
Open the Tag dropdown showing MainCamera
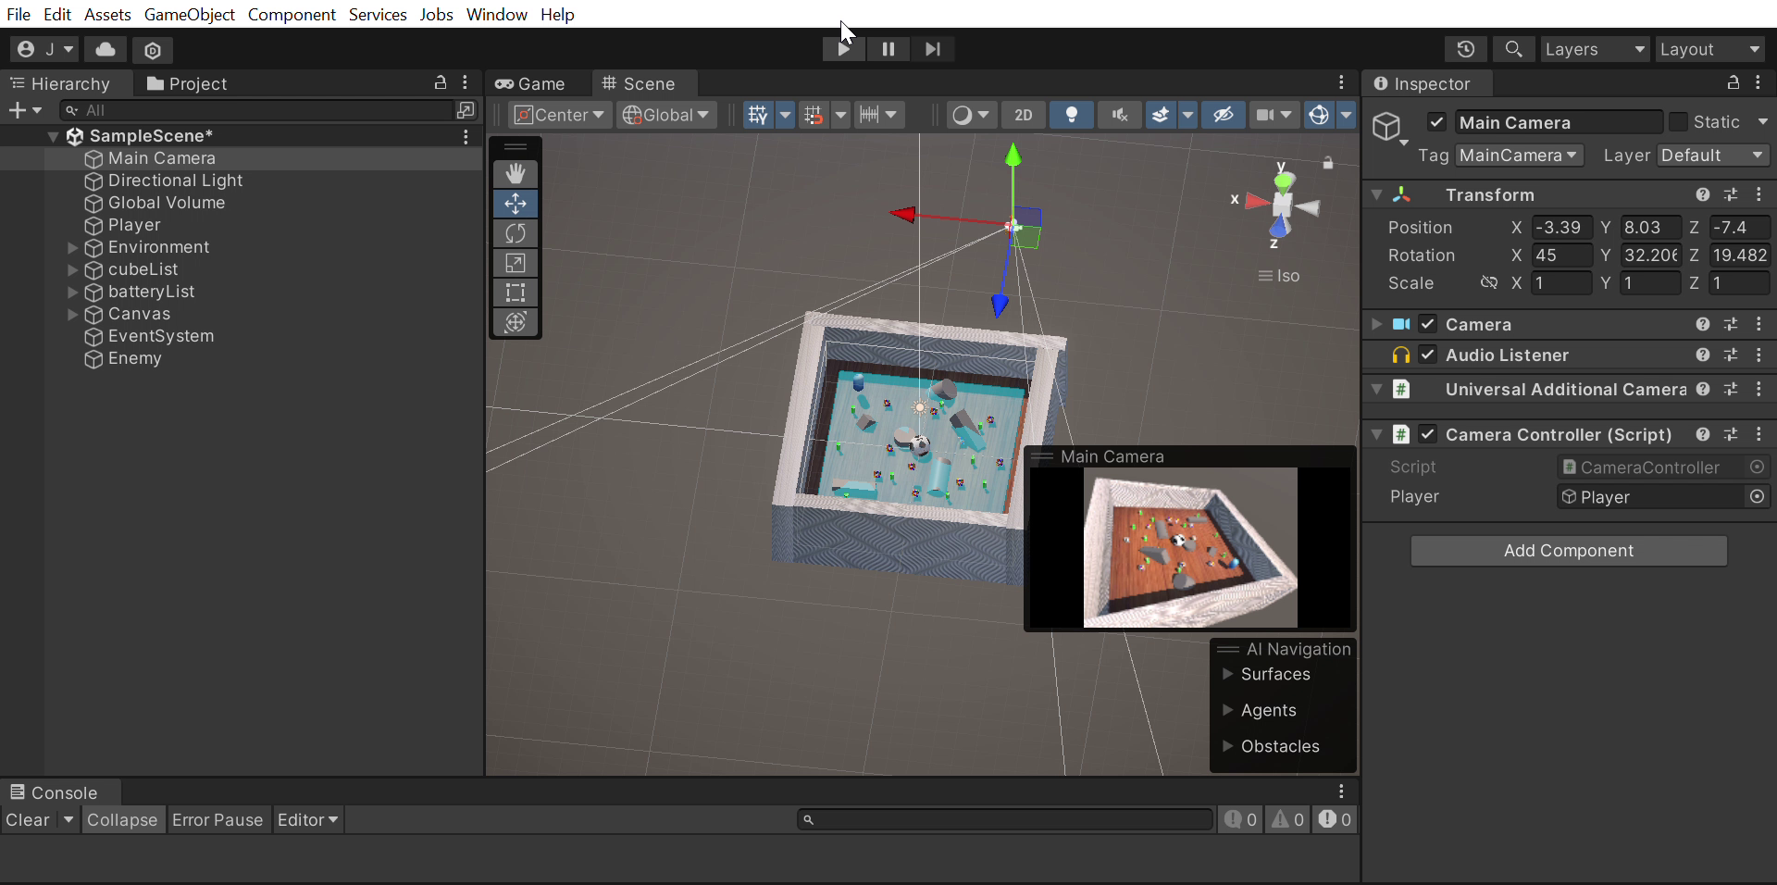coord(1519,156)
